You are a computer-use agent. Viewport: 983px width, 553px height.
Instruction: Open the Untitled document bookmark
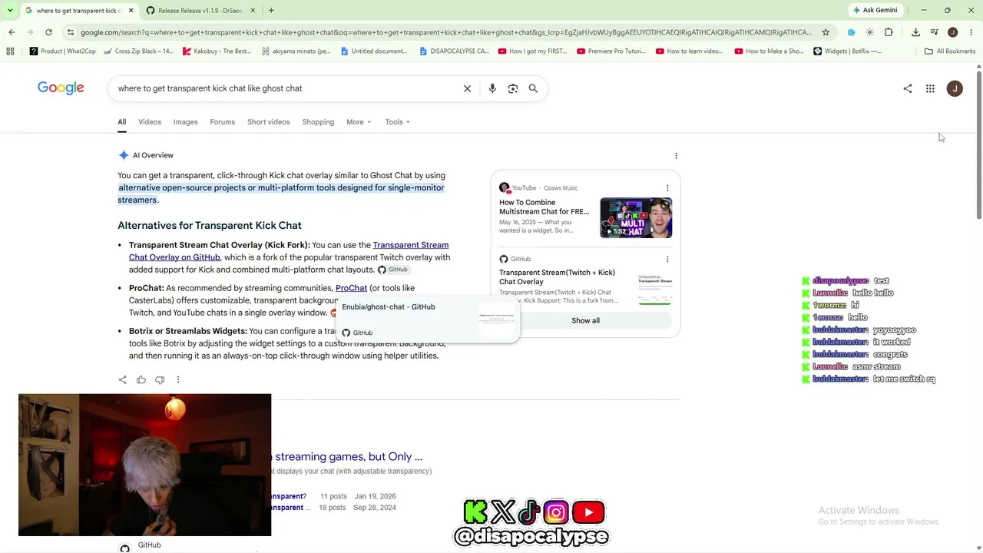click(x=373, y=51)
